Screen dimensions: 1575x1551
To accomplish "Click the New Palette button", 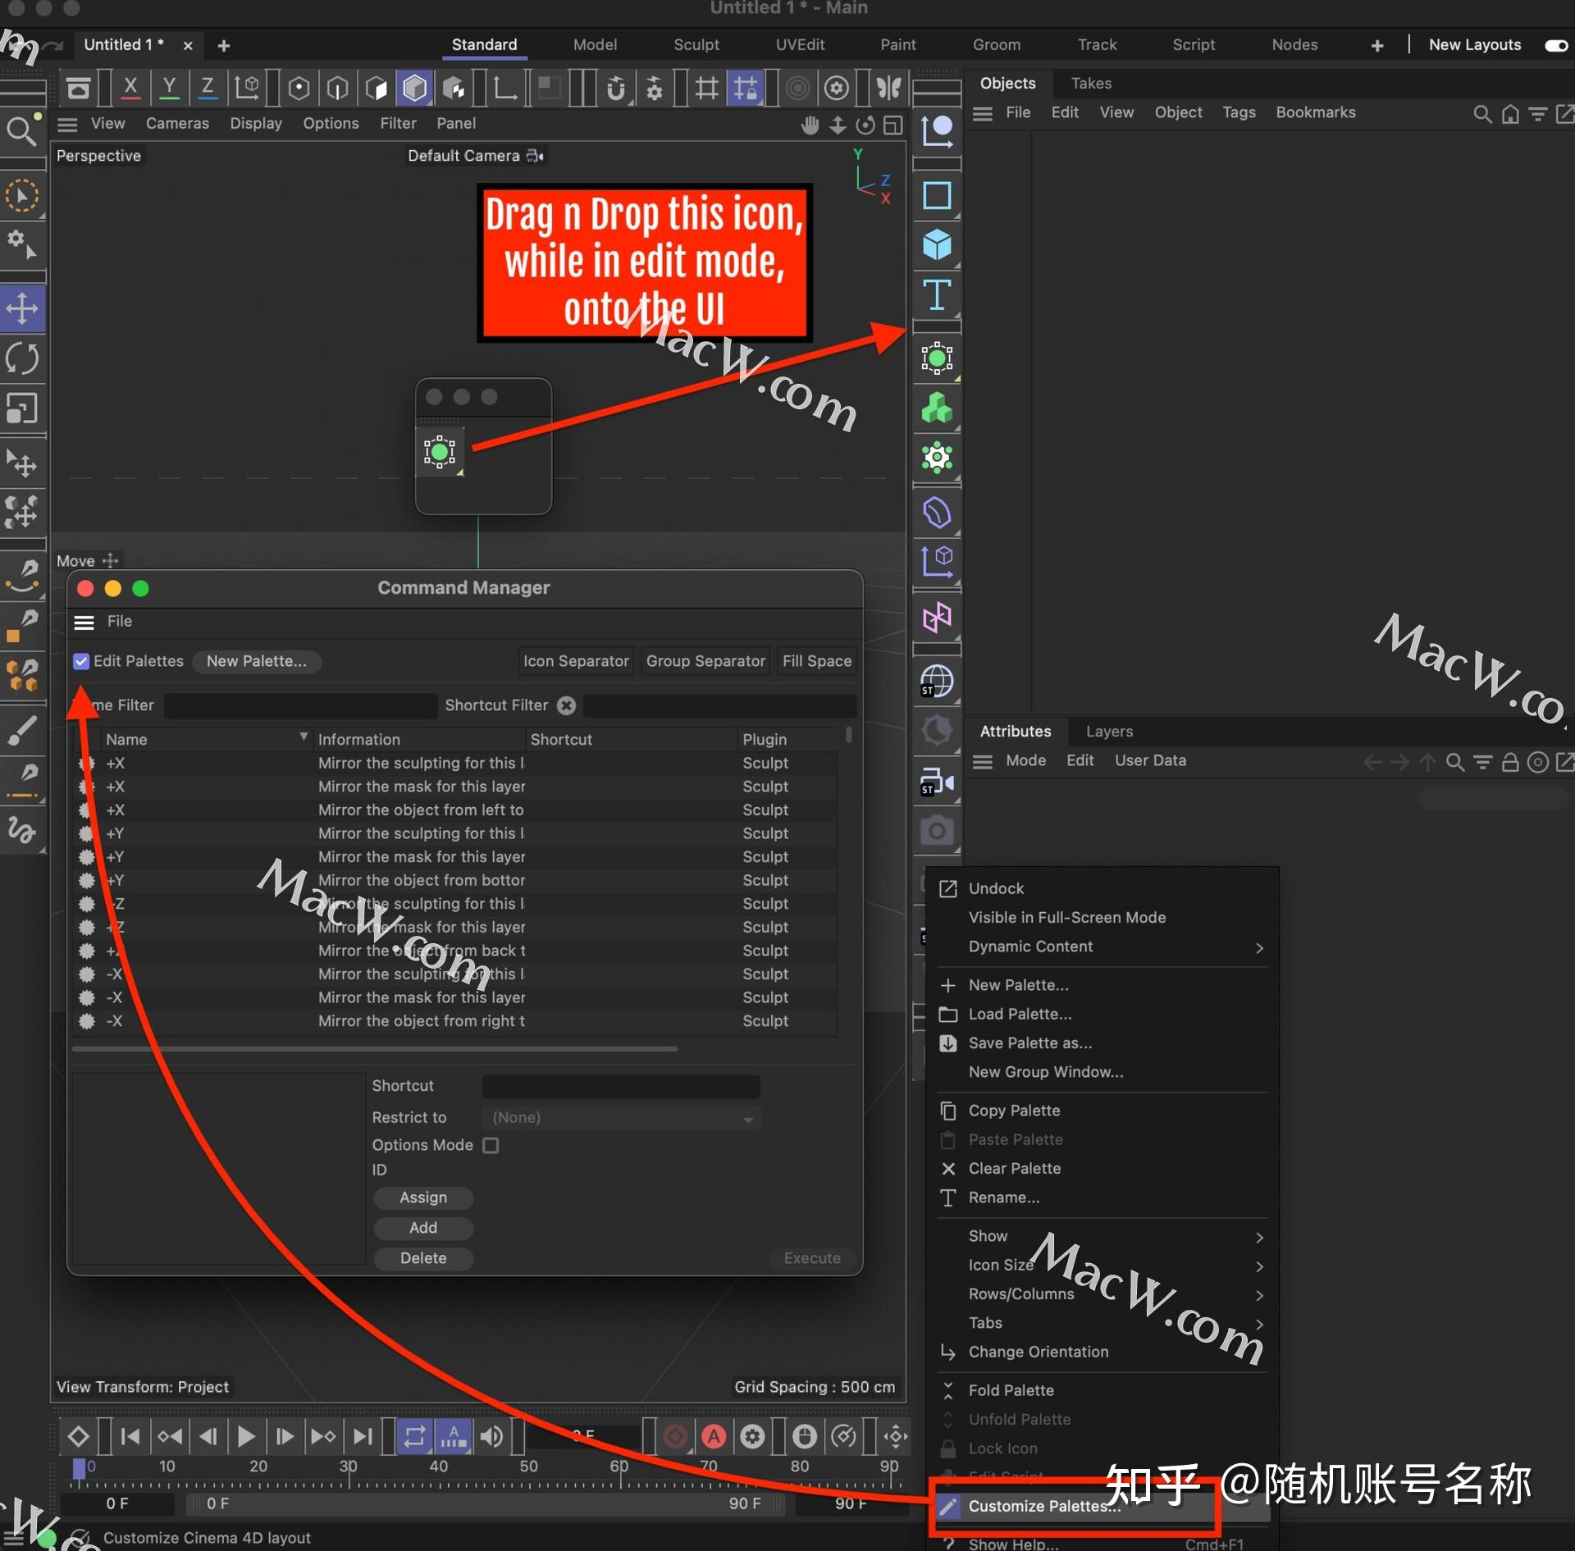I will click(256, 661).
